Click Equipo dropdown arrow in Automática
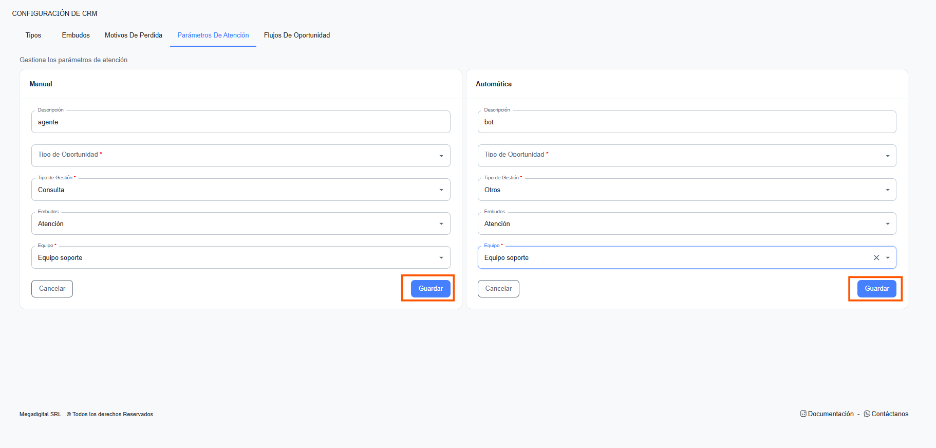 click(x=888, y=258)
